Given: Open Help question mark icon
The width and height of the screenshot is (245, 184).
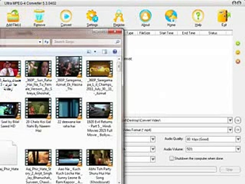Looking at the screenshot, I should point(198,16).
